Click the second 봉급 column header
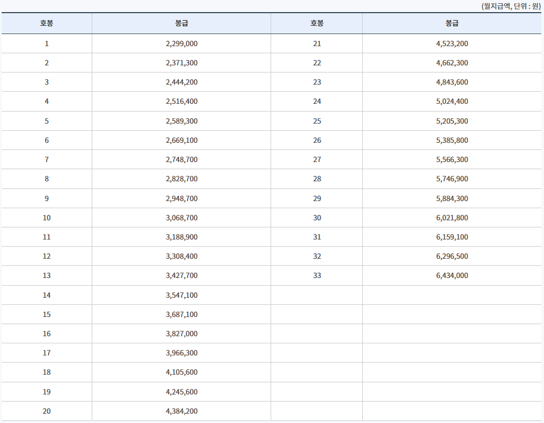Image resolution: width=544 pixels, height=423 pixels. tap(452, 23)
